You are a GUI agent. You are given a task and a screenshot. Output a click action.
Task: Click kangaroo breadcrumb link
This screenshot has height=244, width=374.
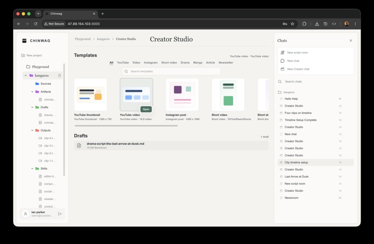103,39
